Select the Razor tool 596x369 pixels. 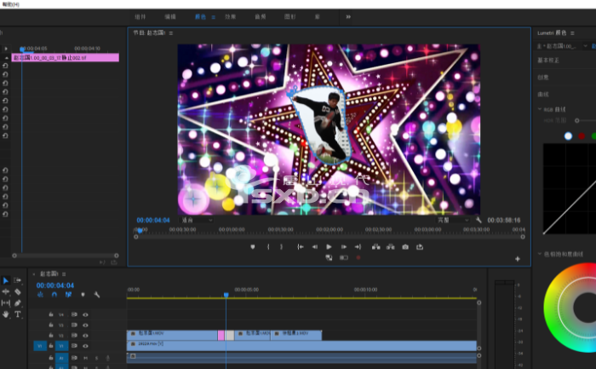pos(18,291)
